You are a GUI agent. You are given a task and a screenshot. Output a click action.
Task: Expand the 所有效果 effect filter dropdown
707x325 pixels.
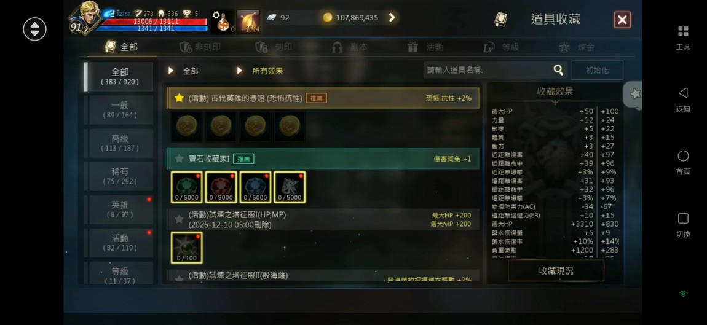pyautogui.click(x=261, y=71)
